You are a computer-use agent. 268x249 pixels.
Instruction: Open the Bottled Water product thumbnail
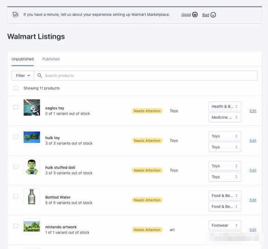tap(32, 197)
